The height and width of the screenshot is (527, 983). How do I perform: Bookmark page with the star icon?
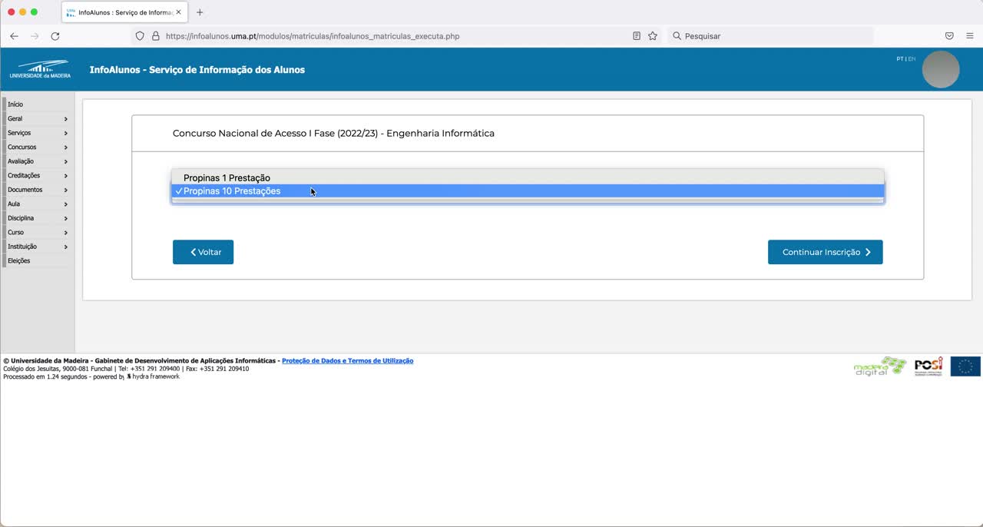point(653,36)
